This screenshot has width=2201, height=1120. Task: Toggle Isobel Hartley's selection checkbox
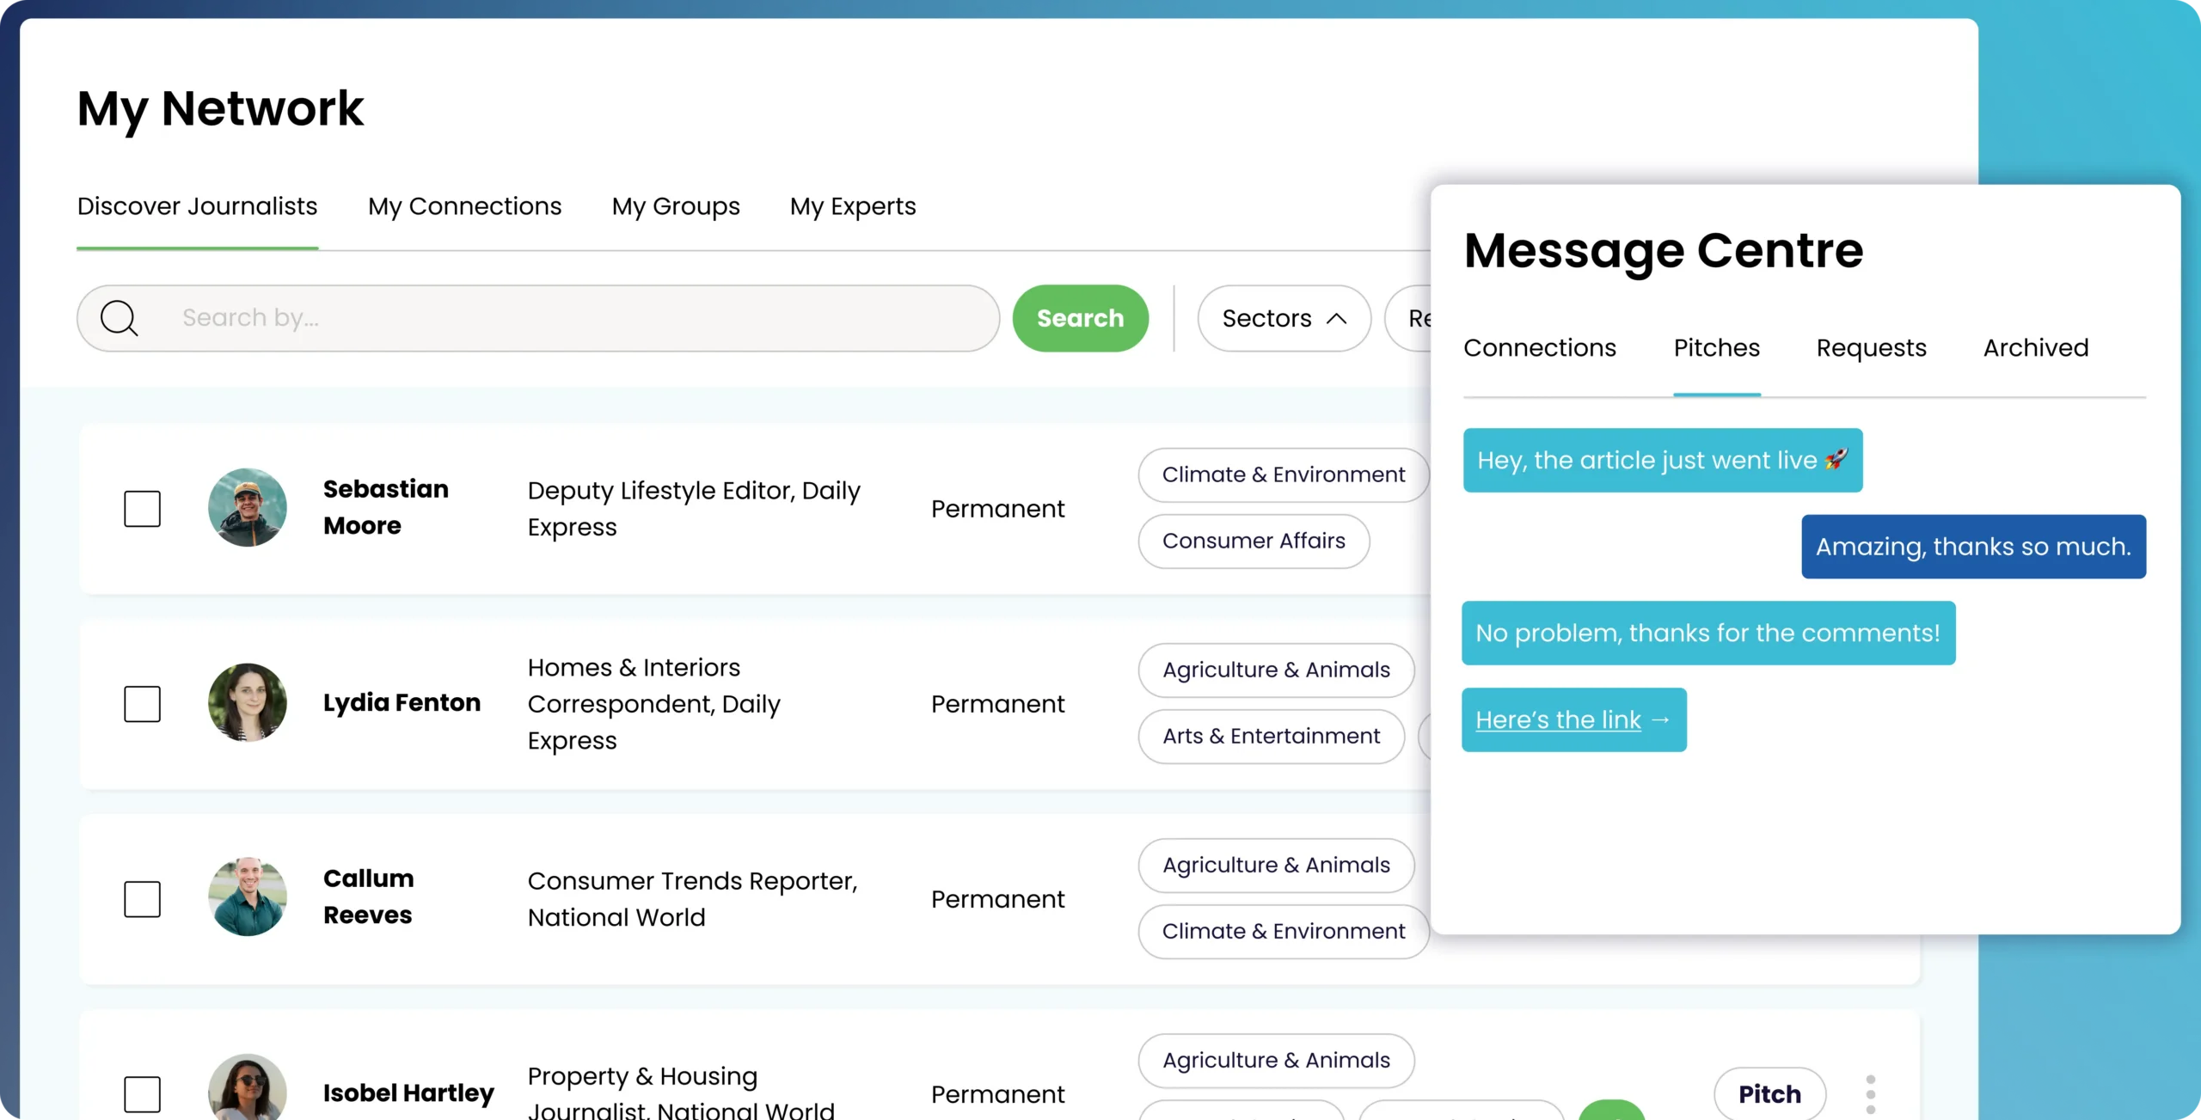click(143, 1094)
